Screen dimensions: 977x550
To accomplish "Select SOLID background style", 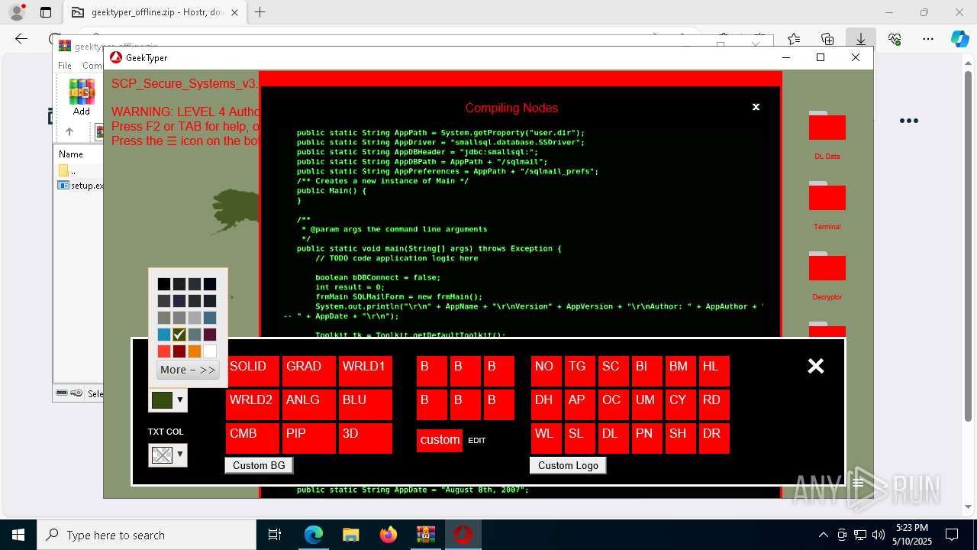I will pos(253,370).
